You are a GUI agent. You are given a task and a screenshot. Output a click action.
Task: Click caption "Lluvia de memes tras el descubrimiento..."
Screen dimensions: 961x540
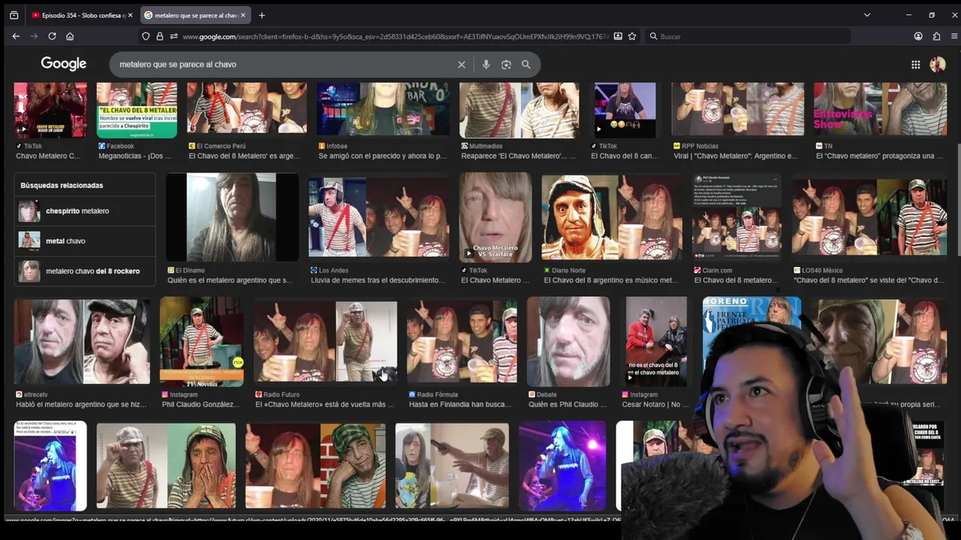point(378,280)
